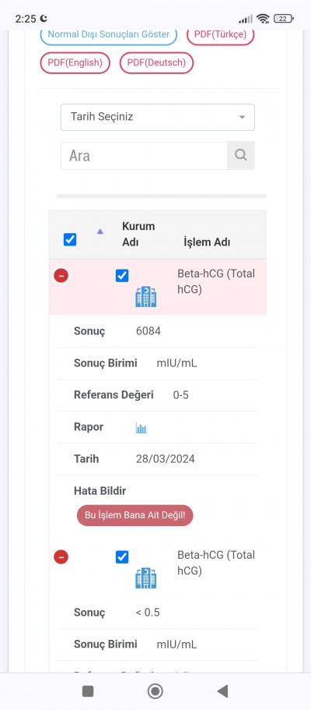Collapse second Beta-hCG row with red minus
311x710 pixels.
[x=61, y=556]
